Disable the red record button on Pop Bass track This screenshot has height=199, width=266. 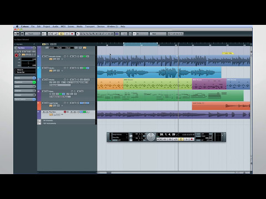(65, 112)
